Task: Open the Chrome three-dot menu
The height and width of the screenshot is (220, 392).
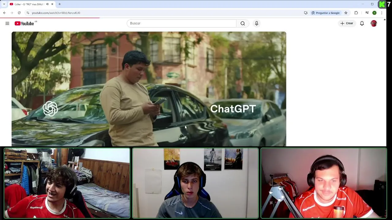Action: [382, 13]
